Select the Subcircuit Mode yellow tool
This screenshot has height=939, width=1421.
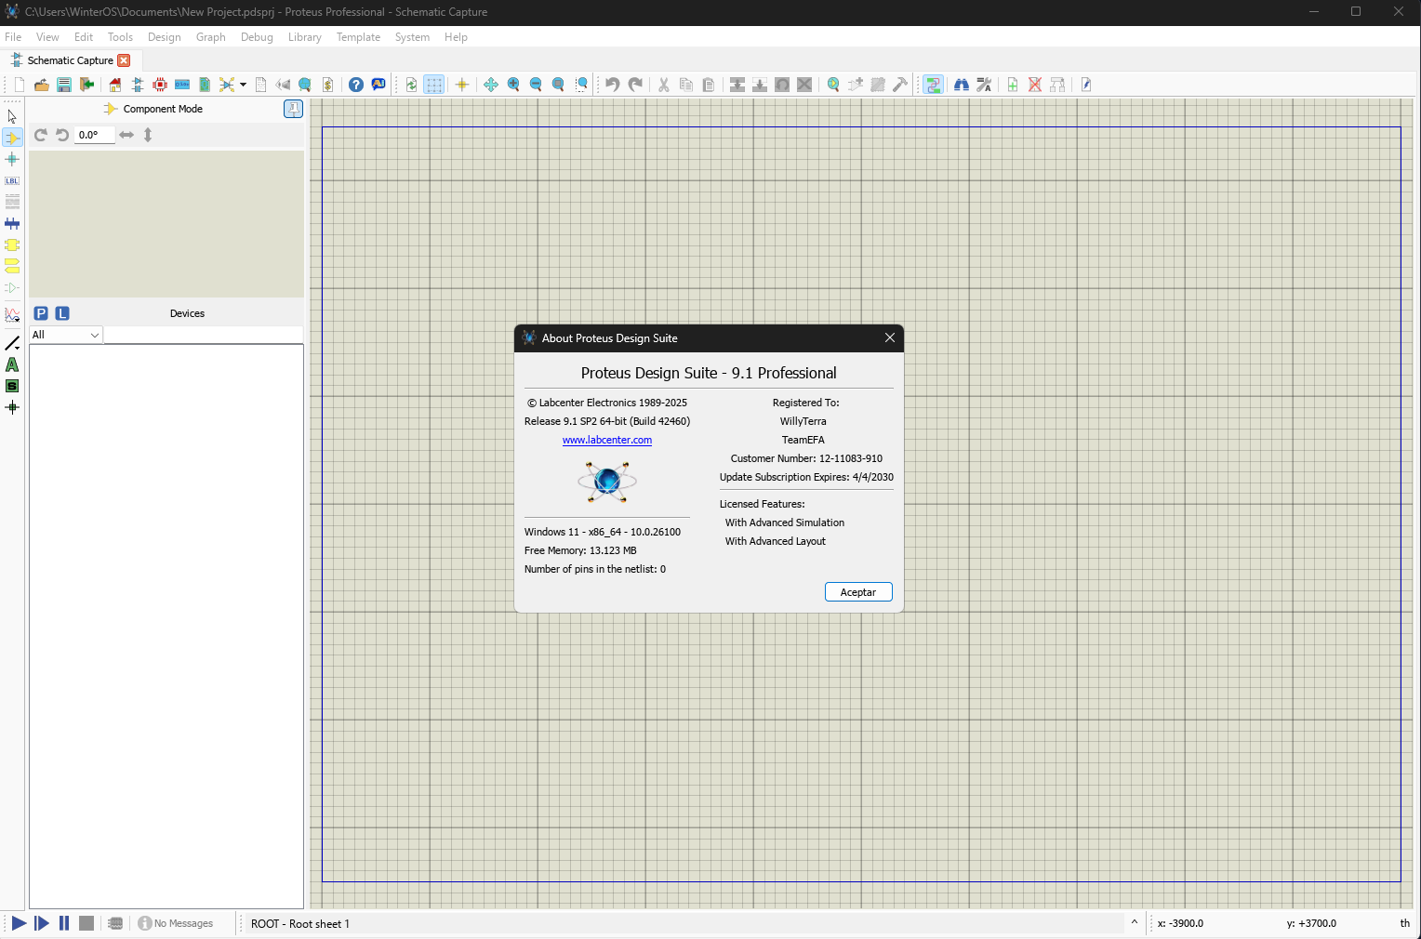click(x=12, y=245)
